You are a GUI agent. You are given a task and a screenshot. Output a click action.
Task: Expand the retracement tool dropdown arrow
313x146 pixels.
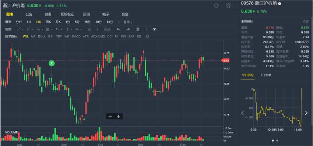tap(52, 29)
